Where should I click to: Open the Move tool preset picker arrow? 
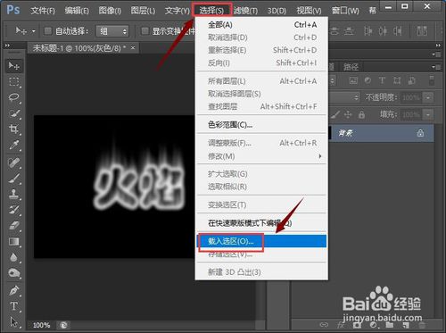pos(34,31)
